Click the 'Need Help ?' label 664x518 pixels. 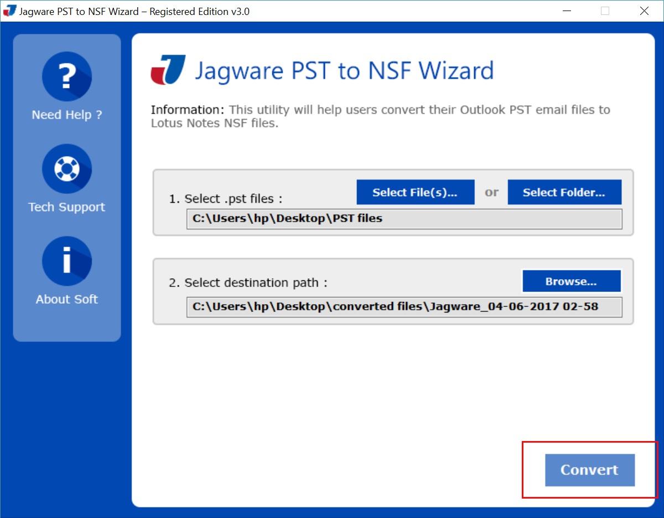[67, 115]
